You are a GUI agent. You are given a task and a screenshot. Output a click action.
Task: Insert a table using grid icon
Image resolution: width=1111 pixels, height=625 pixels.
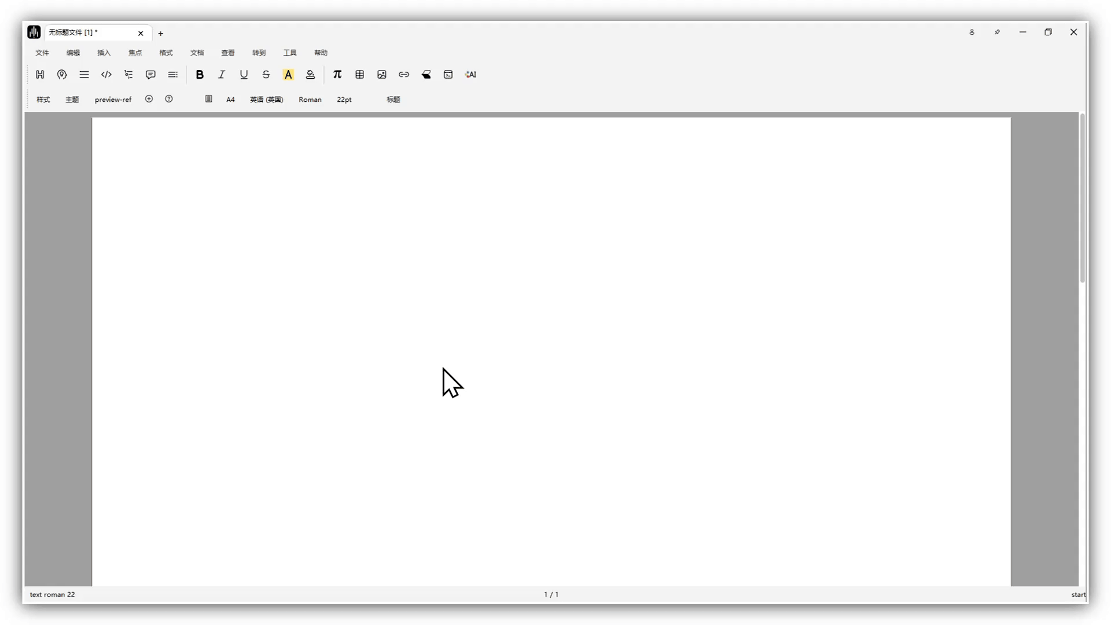[359, 75]
